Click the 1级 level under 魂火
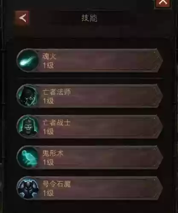Viewport: 178px width, 213px height. click(x=48, y=65)
